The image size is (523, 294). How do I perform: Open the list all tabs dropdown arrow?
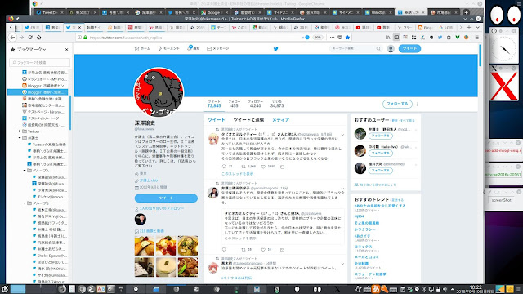click(477, 27)
